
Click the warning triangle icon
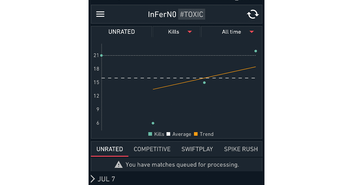[119, 165]
